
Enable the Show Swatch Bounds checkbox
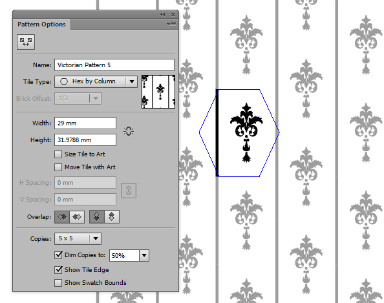pyautogui.click(x=58, y=283)
